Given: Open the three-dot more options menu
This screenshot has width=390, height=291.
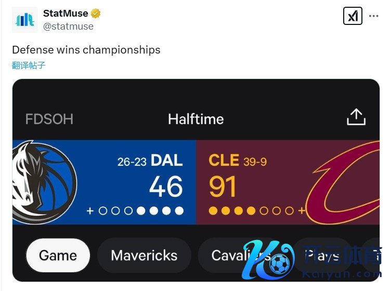Looking at the screenshot, I should click(x=373, y=16).
